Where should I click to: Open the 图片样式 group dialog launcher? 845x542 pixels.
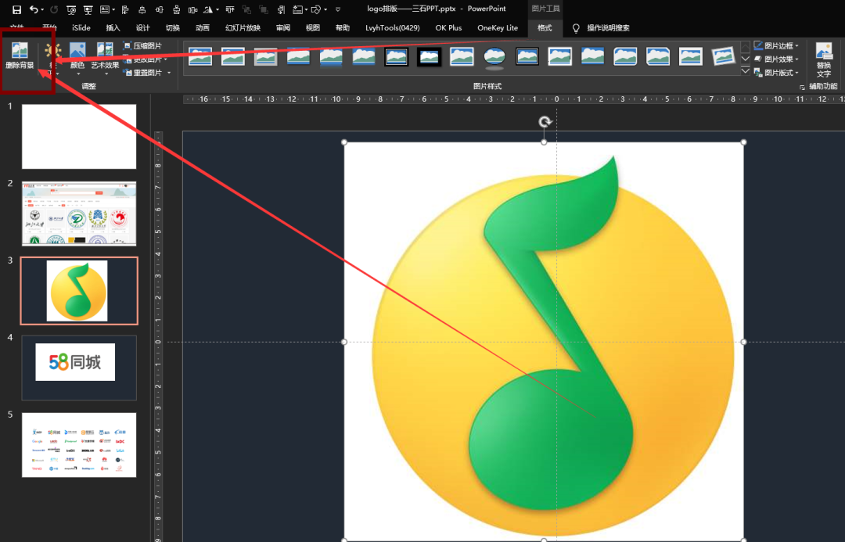802,87
